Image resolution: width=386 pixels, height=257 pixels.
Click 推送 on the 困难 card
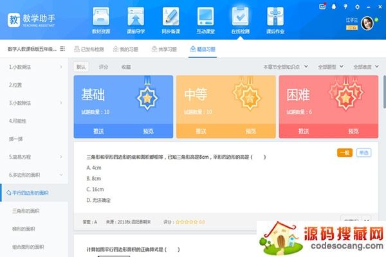tap(304, 131)
